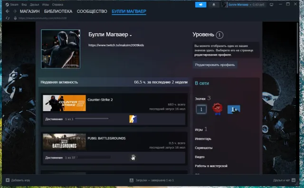304x188 pixels.
Task: Switch to the БИБЛИОТЕКА tab
Action: pyautogui.click(x=58, y=11)
